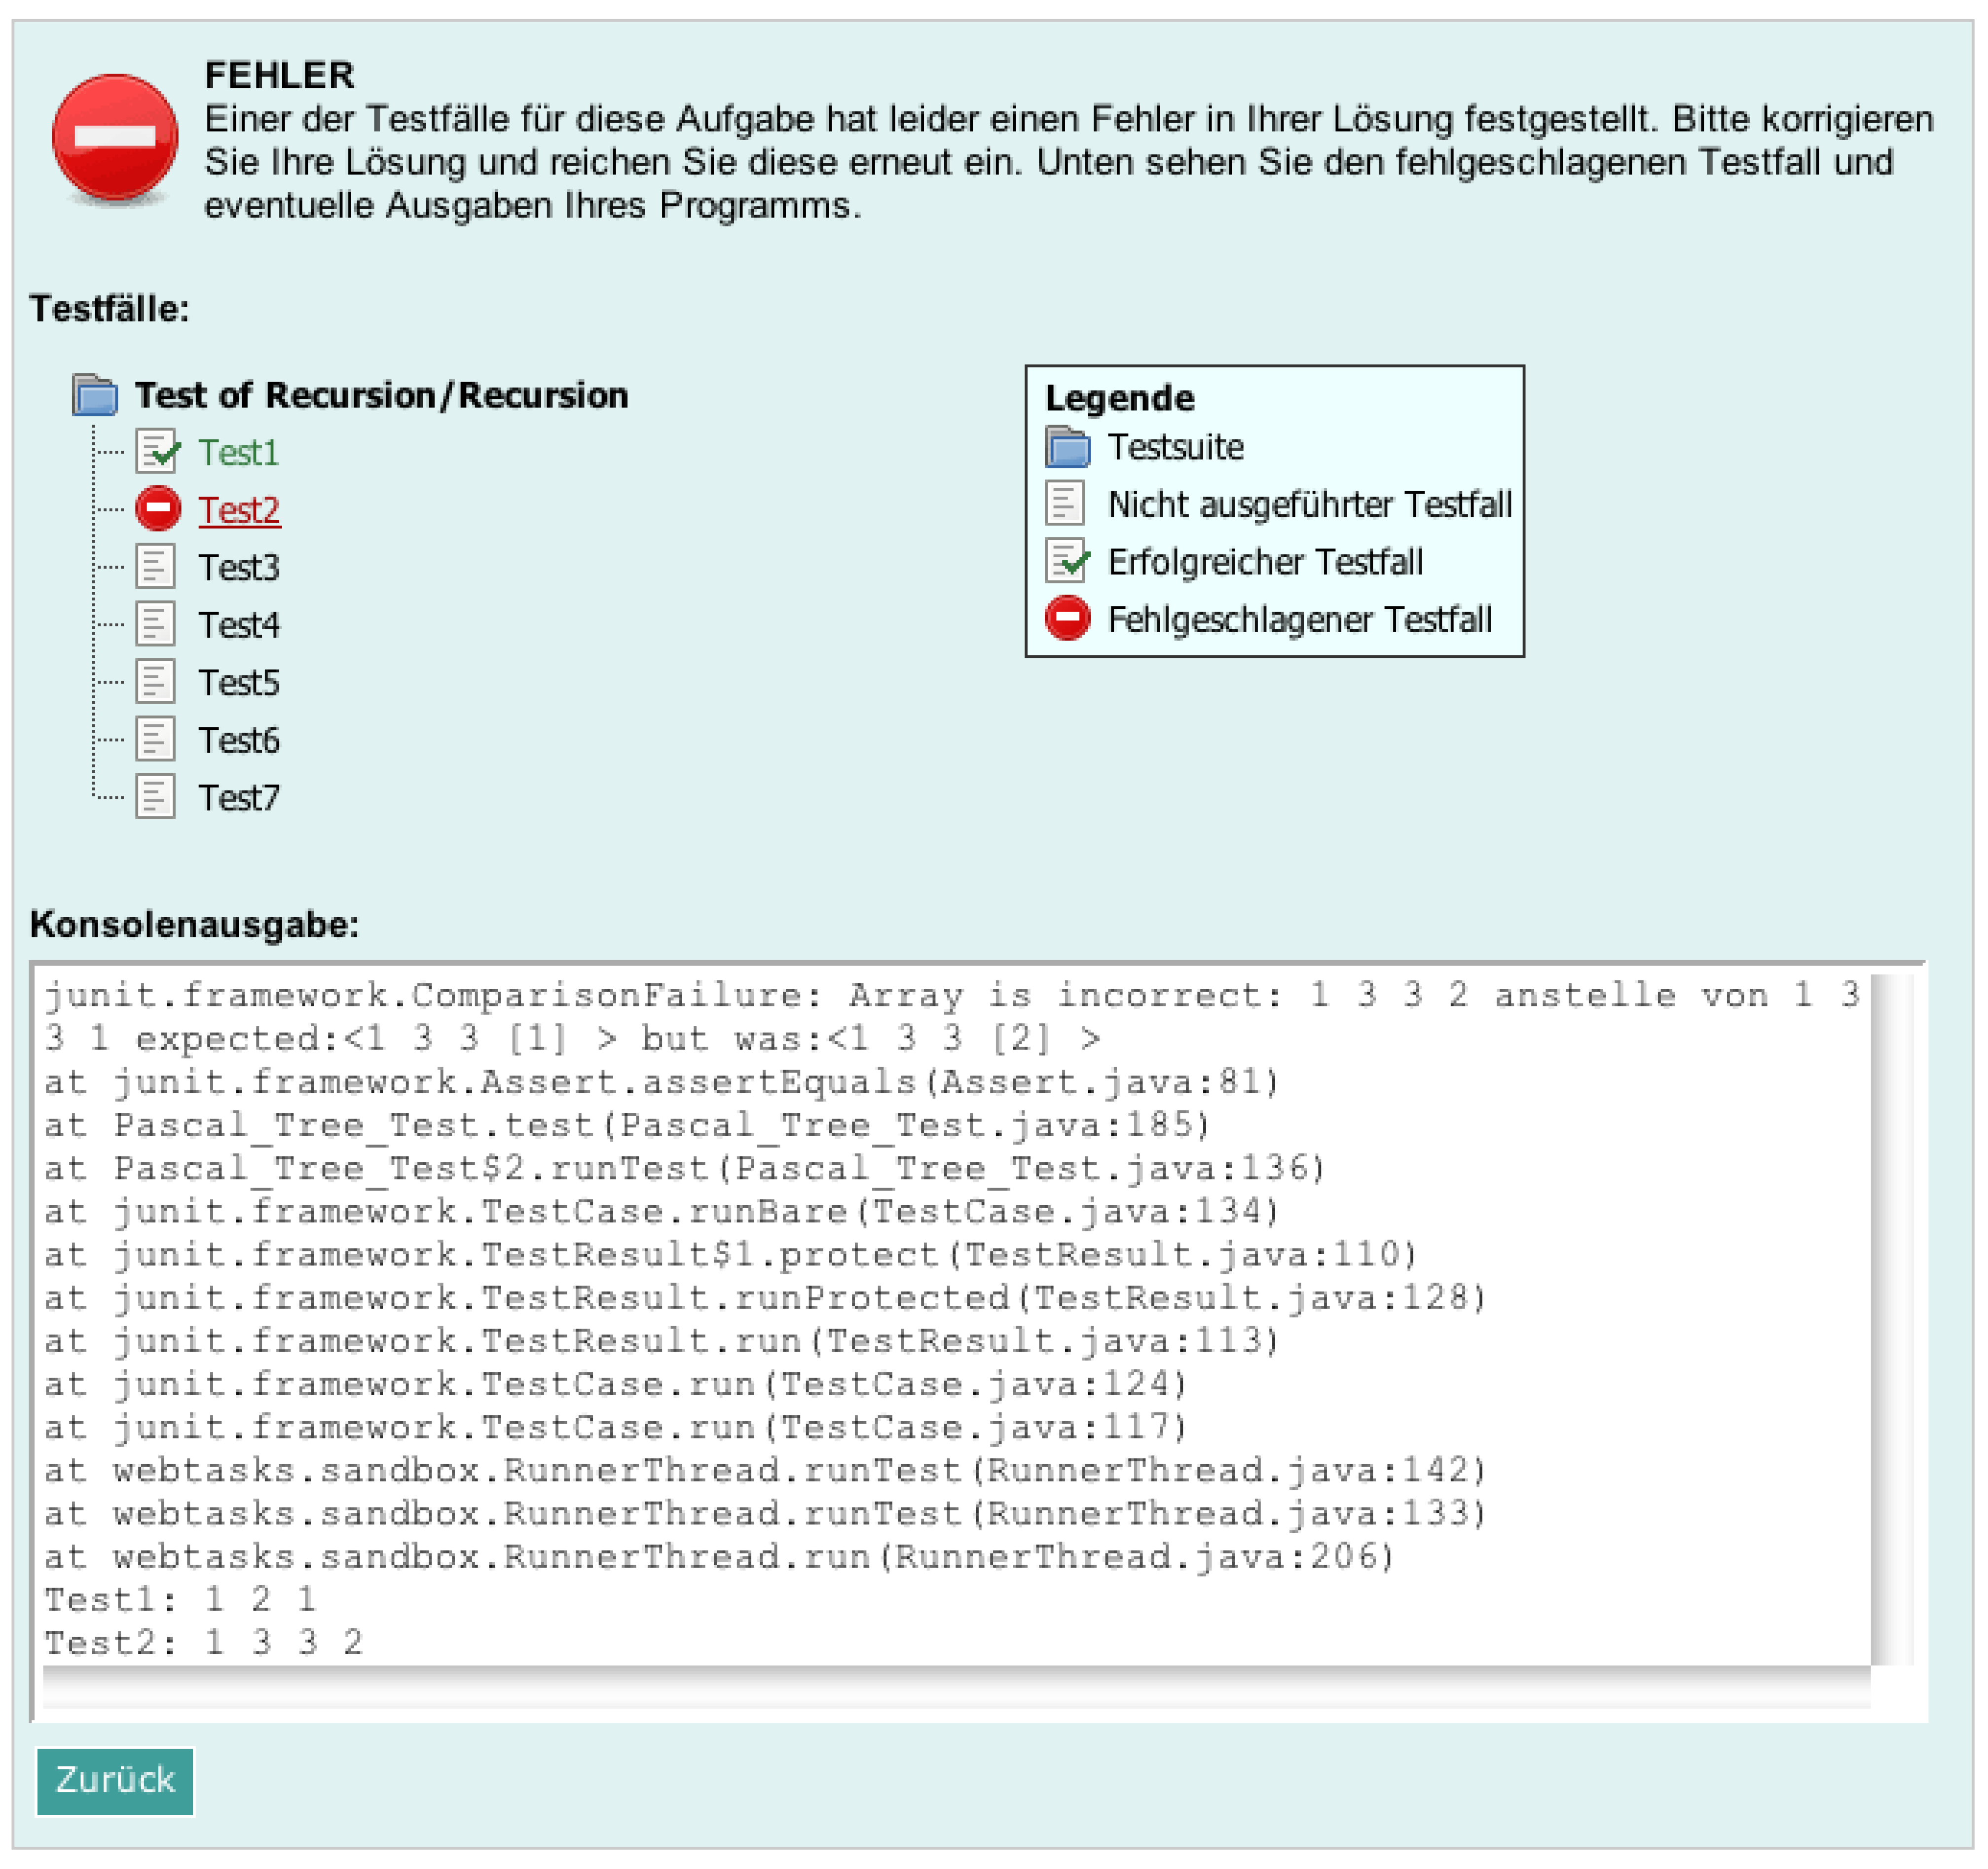Click the Testsuite folder icon in legend

[1067, 447]
